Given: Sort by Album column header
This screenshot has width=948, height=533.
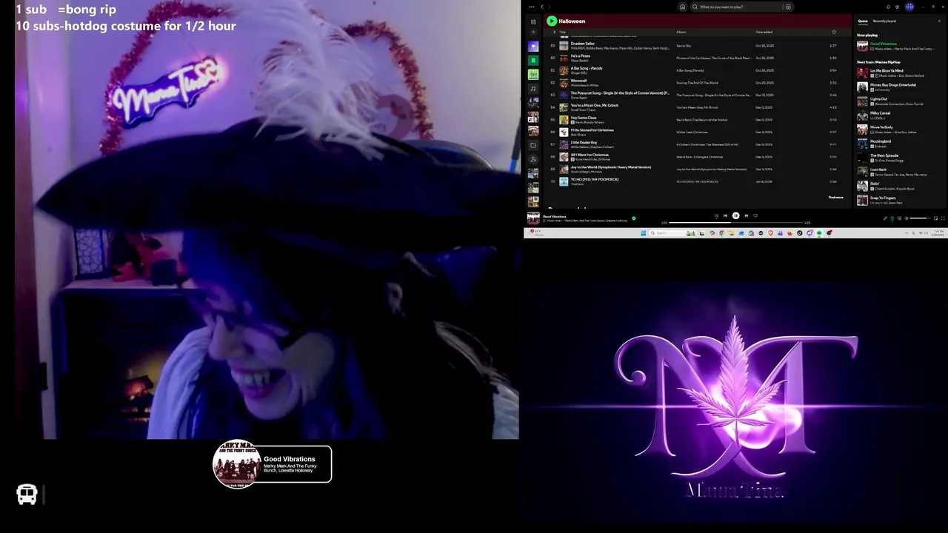Looking at the screenshot, I should [681, 32].
